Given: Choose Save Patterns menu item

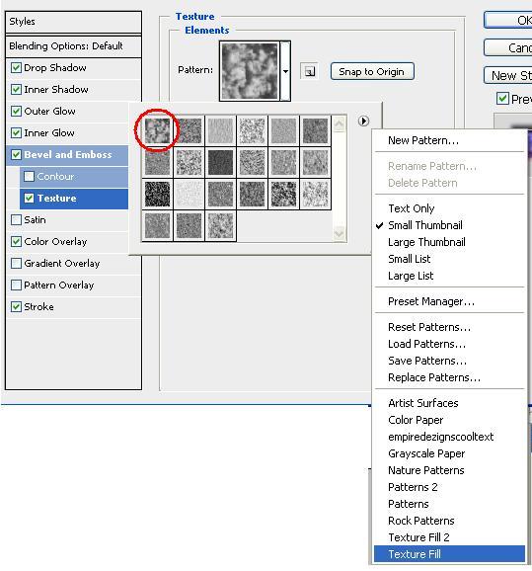Looking at the screenshot, I should click(450, 361).
